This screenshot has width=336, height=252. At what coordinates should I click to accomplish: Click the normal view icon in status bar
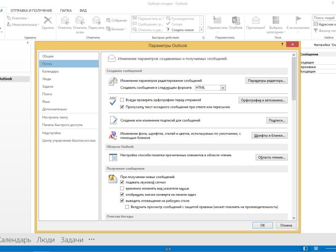[305, 248]
